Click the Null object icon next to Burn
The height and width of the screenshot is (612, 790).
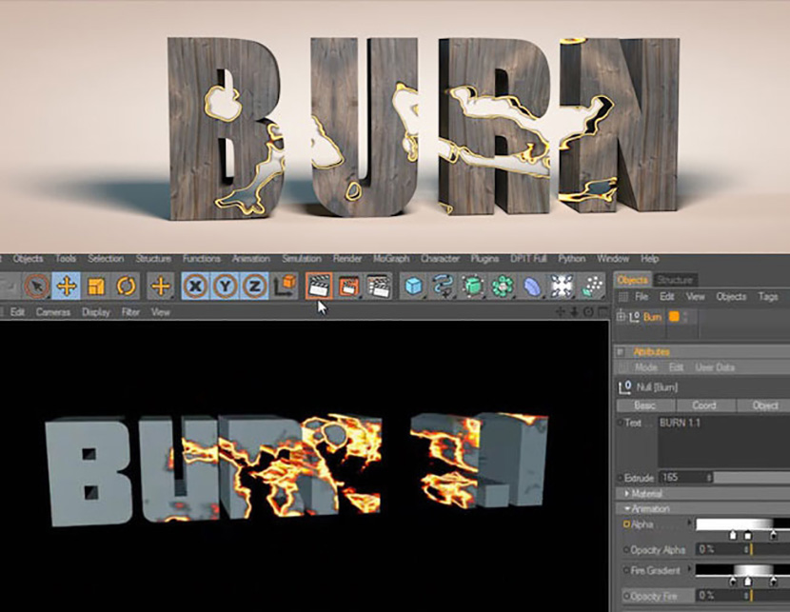634,317
